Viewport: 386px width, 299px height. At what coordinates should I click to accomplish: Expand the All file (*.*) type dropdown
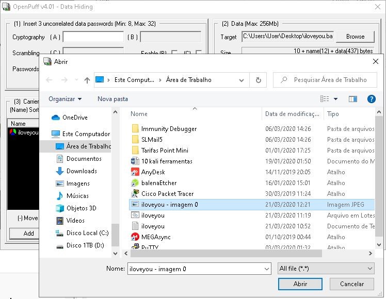(369, 269)
